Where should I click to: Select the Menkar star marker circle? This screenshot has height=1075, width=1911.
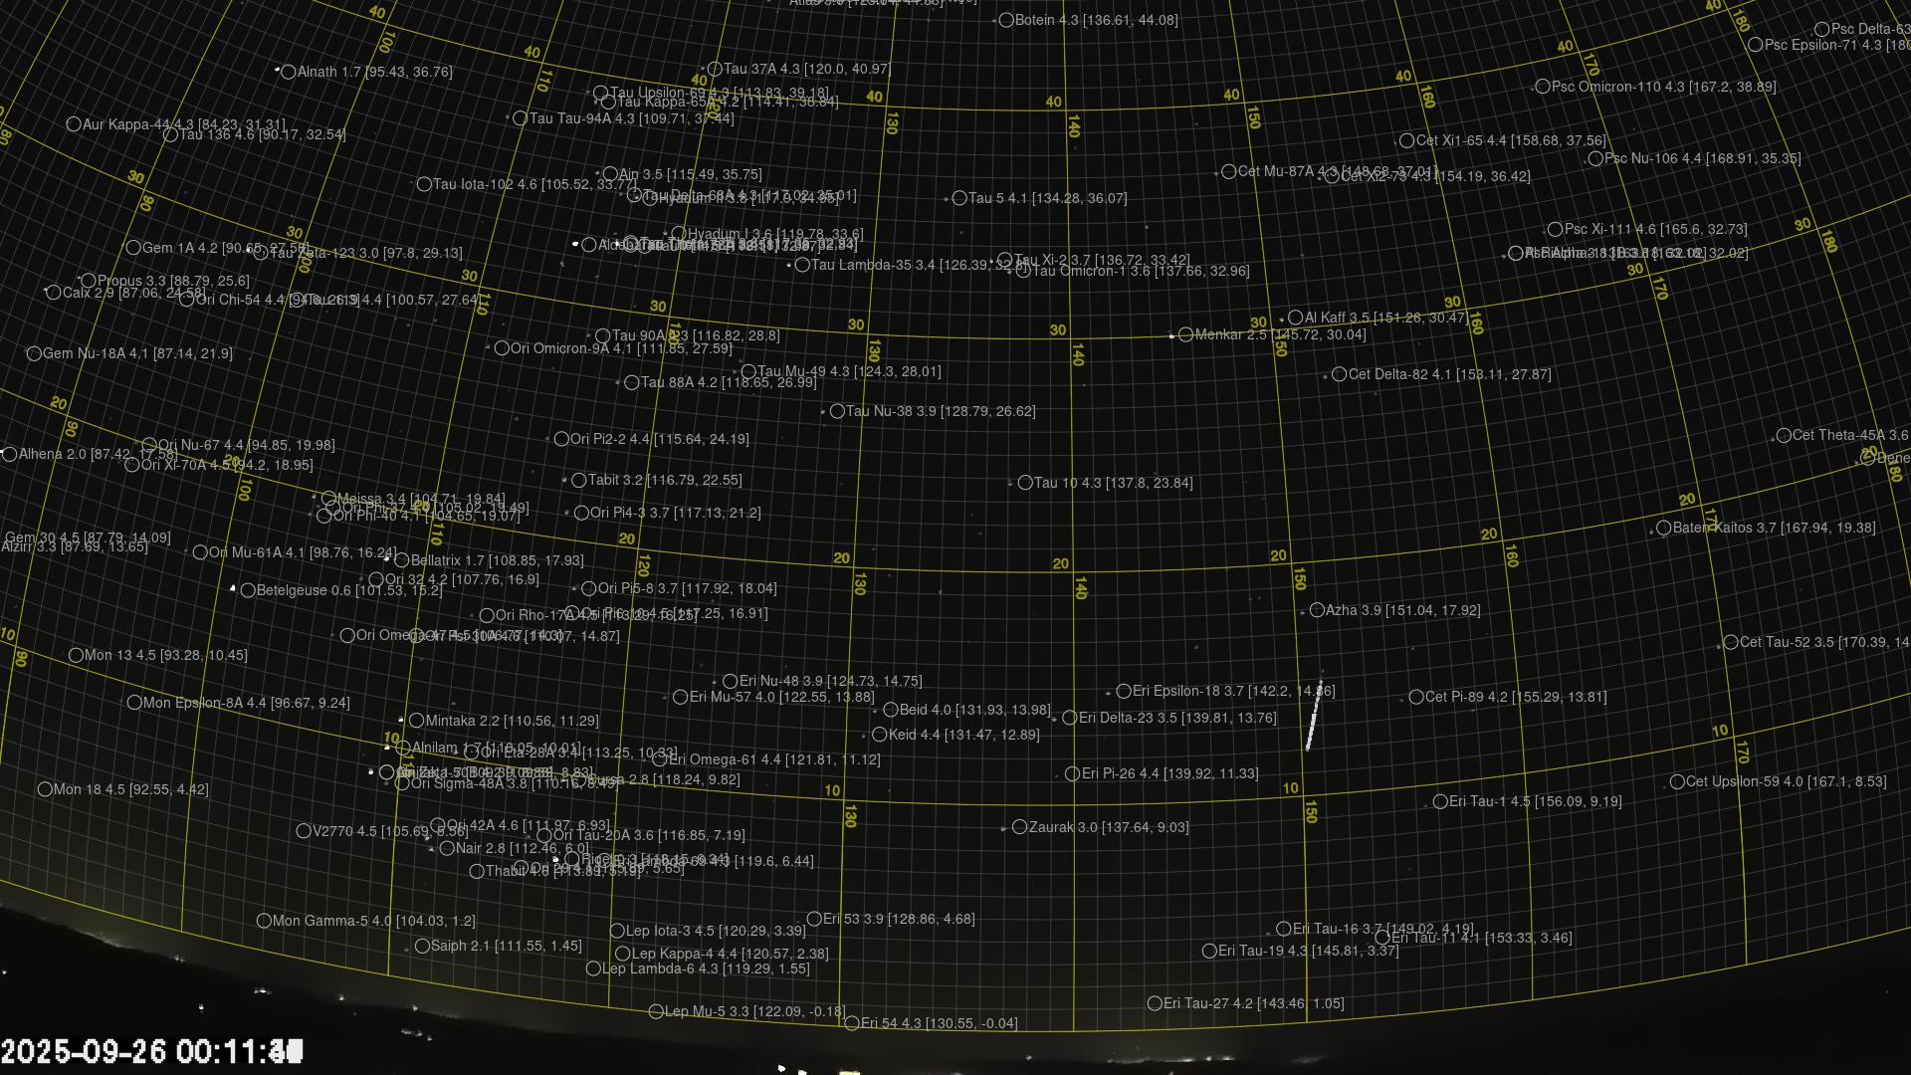click(x=1185, y=335)
